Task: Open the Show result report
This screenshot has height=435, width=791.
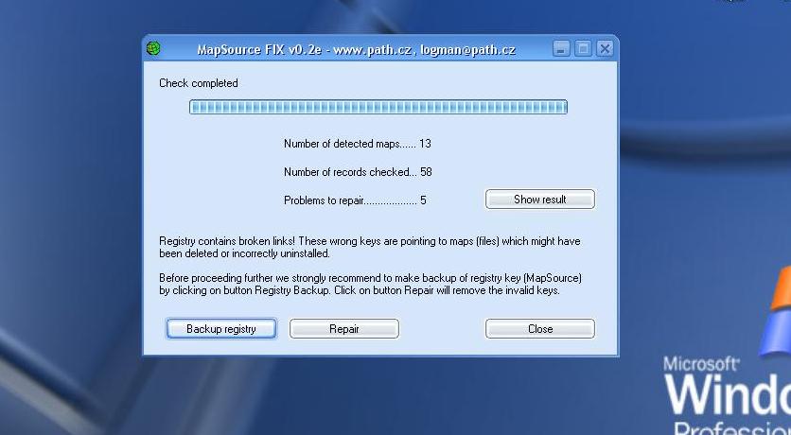Action: coord(539,200)
